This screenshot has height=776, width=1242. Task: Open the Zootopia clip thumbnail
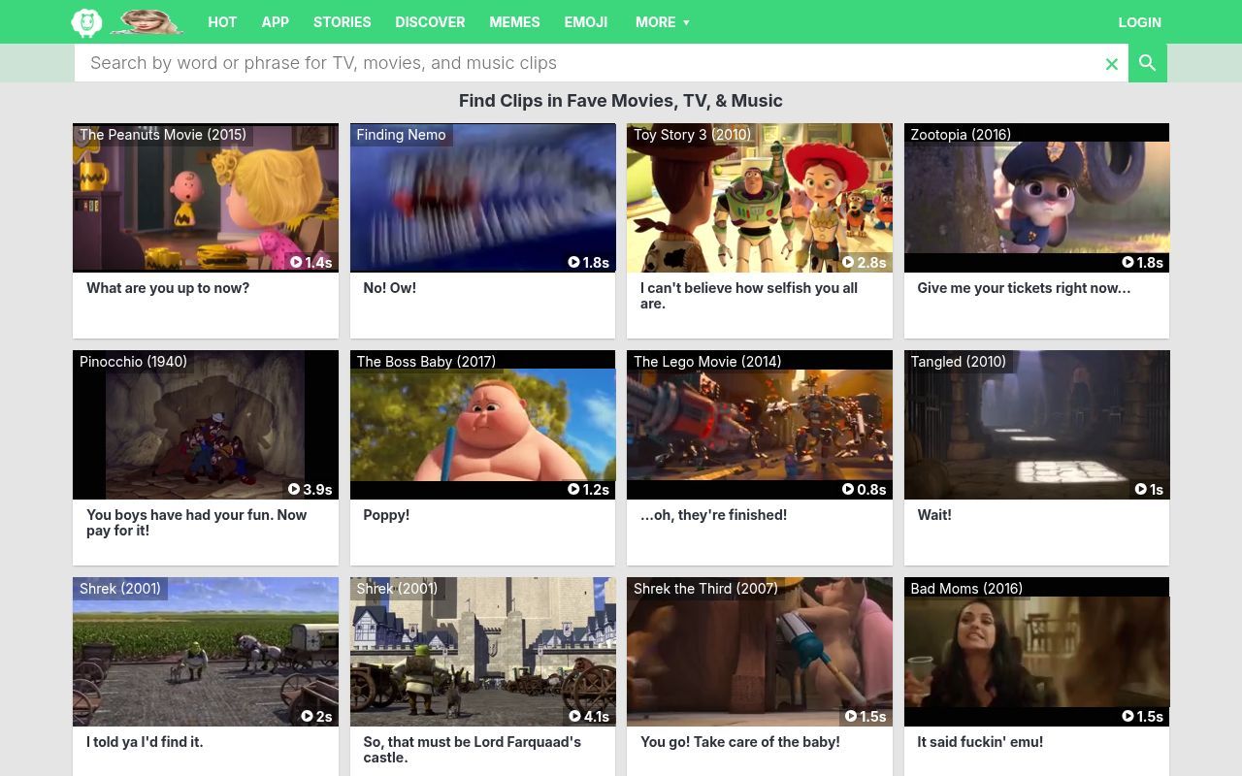(1037, 198)
